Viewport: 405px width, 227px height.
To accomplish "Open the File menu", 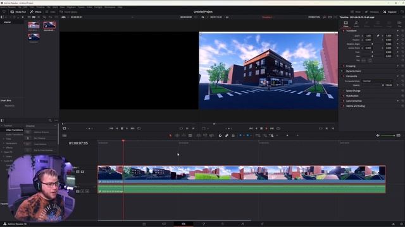I will (20, 7).
